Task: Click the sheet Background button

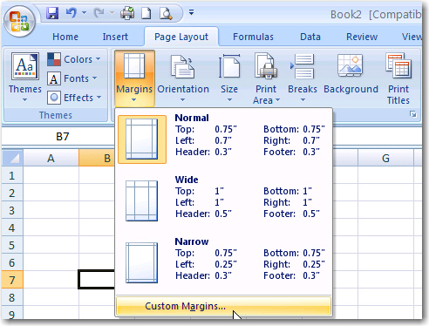Action: [351, 74]
